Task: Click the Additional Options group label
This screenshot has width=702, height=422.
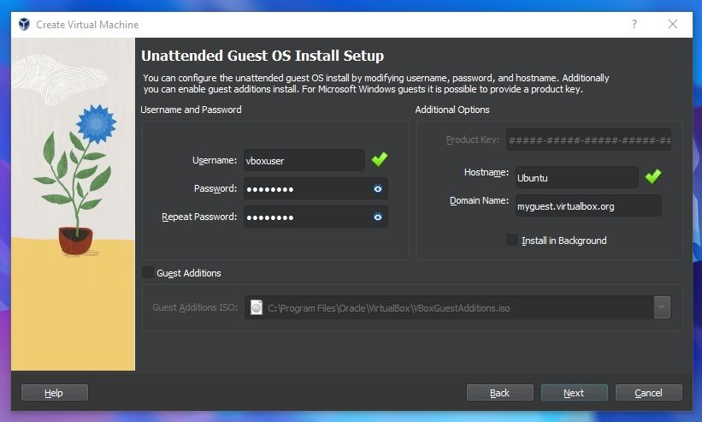Action: (x=452, y=110)
